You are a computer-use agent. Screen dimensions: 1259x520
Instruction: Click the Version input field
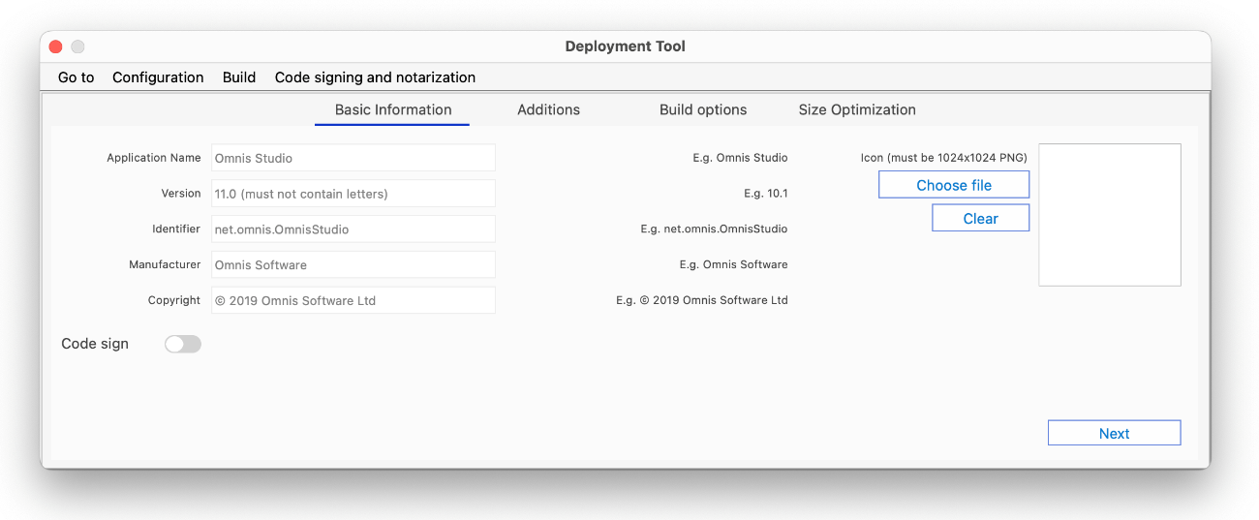point(353,194)
